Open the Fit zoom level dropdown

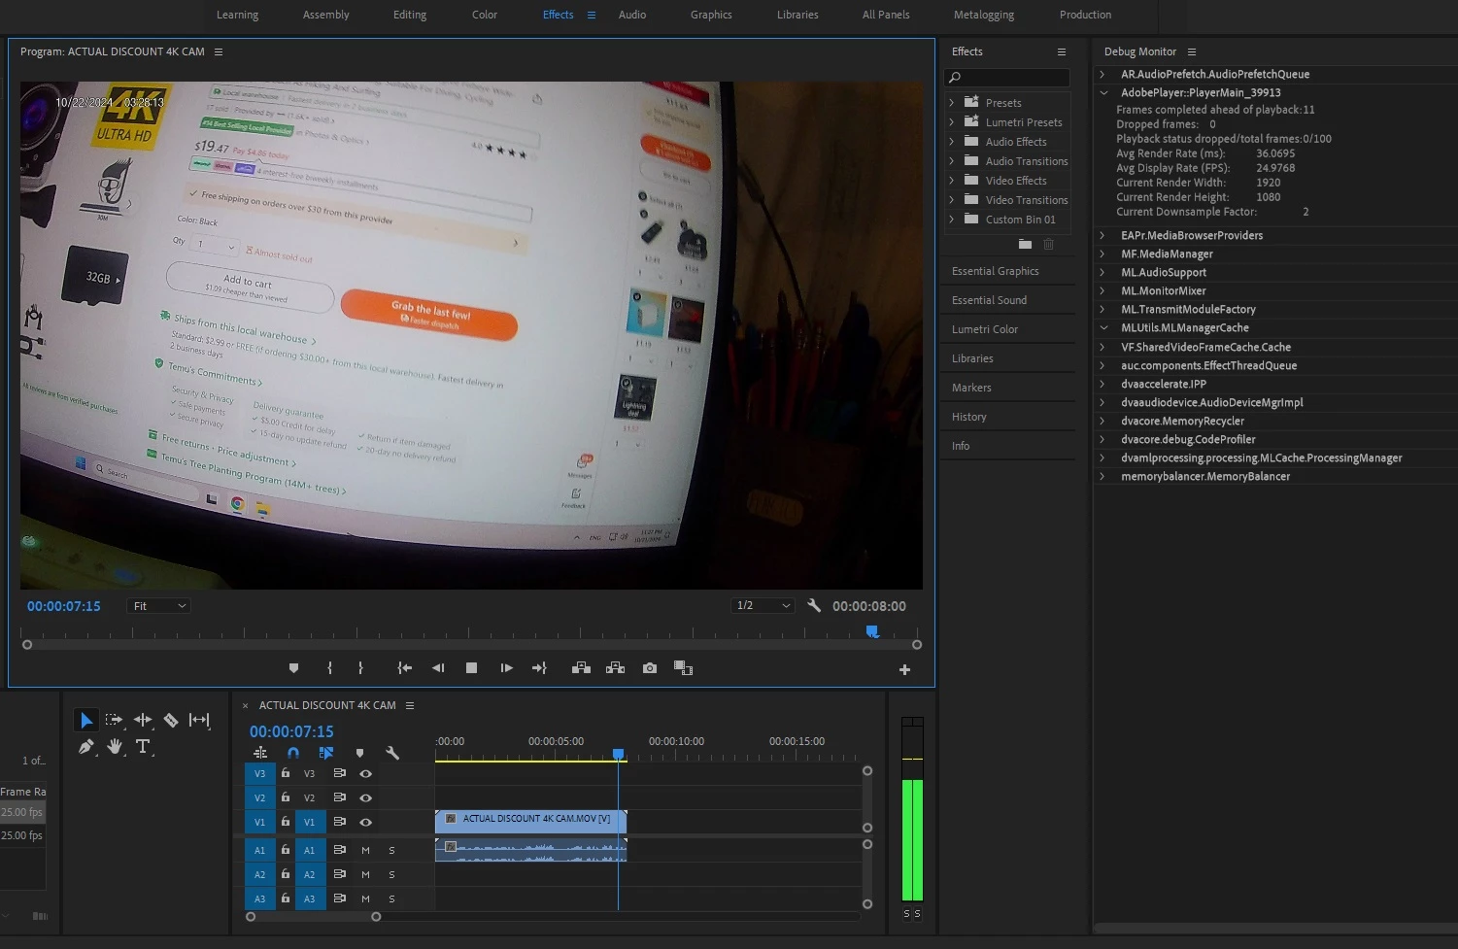tap(158, 606)
